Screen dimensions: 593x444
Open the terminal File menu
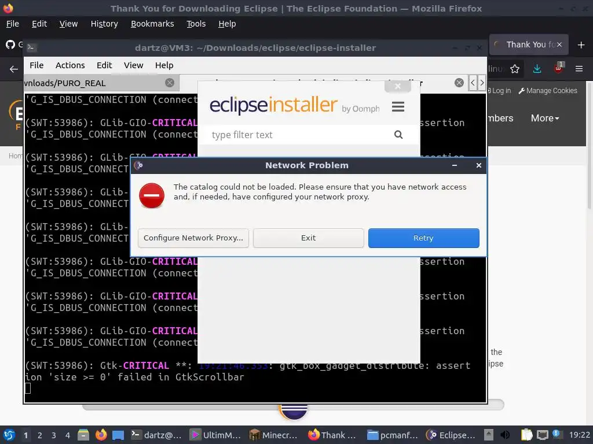point(36,65)
